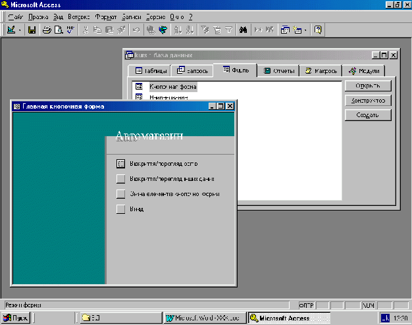Switch to Design view using the View toolbar icon
This screenshot has width=412, height=325.
[11, 30]
